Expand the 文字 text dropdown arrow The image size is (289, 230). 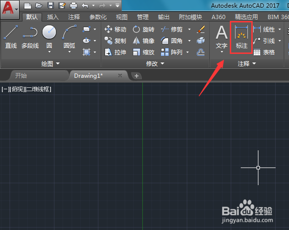(222, 52)
